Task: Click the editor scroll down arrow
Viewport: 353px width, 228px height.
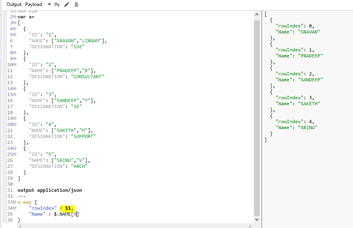Action: pyautogui.click(x=257, y=220)
